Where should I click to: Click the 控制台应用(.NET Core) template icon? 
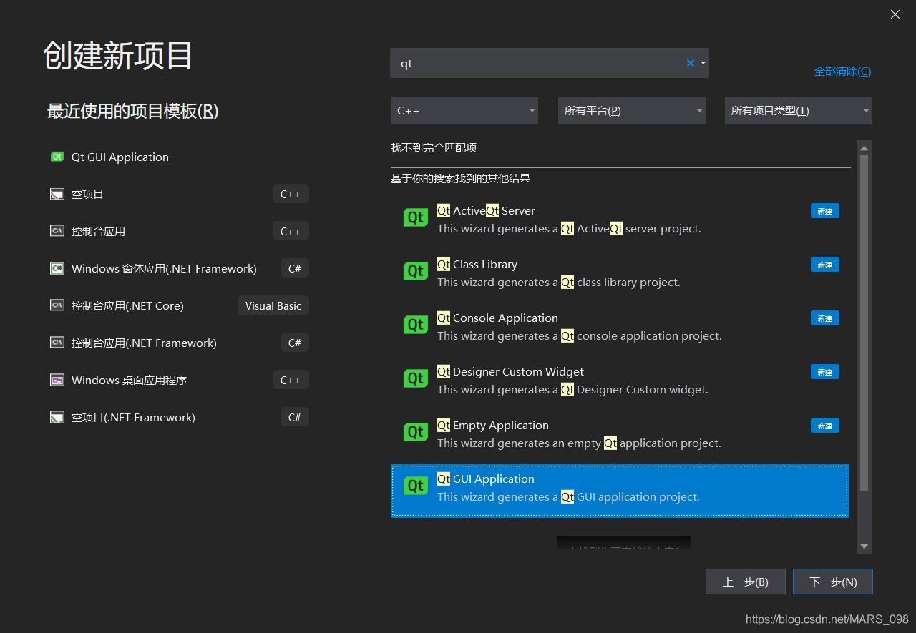(57, 305)
